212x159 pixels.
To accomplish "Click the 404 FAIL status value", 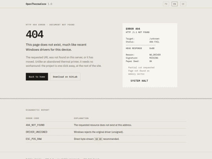I will [x=154, y=42].
